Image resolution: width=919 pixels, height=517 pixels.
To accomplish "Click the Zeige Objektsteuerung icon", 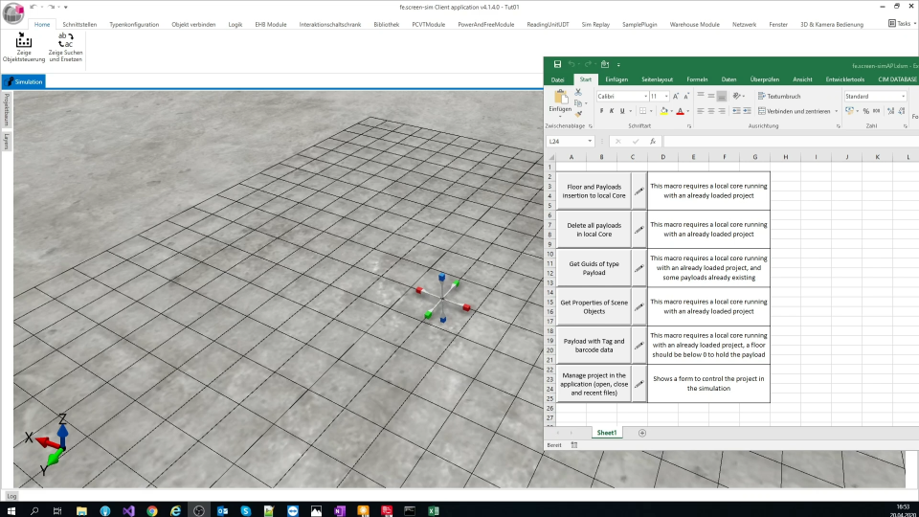I will pos(23,41).
